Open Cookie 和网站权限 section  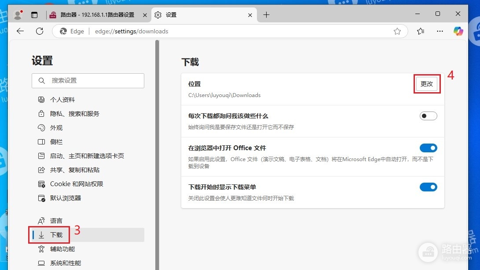[x=88, y=184]
